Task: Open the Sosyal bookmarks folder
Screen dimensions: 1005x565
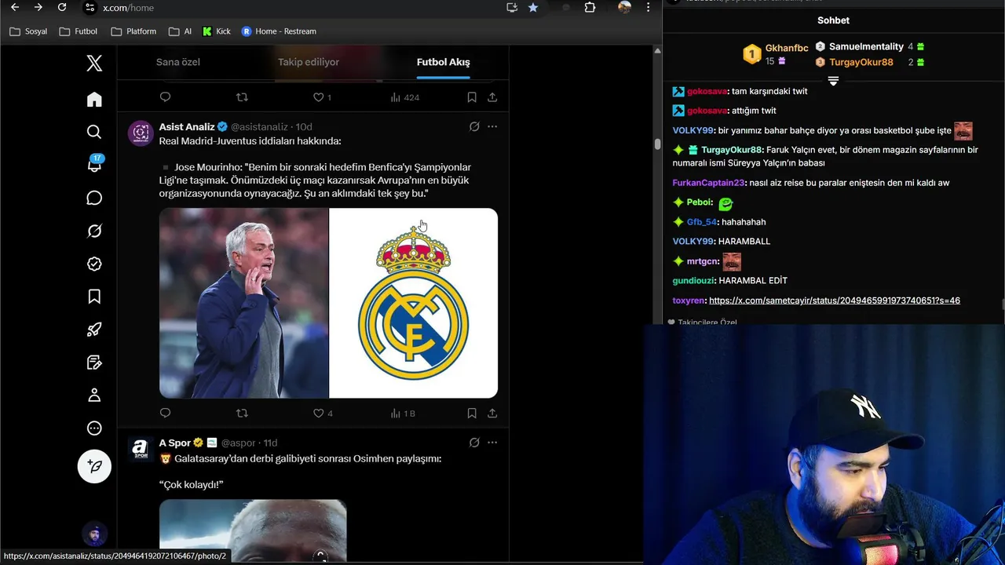Action: [x=28, y=31]
